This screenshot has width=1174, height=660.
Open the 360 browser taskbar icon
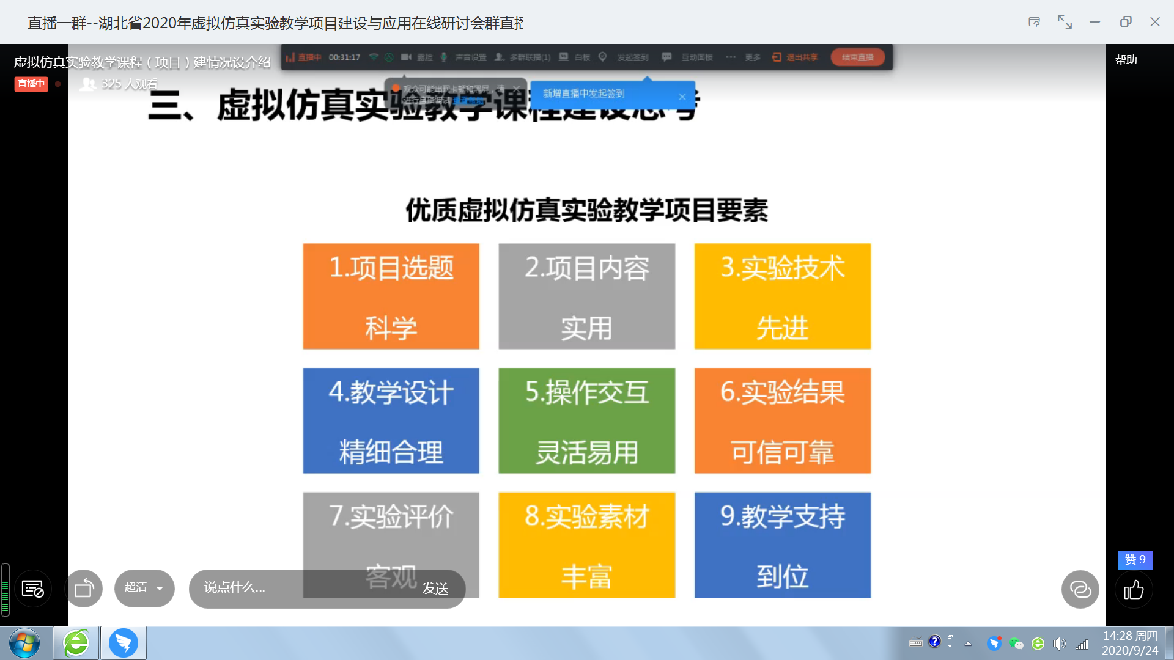76,643
